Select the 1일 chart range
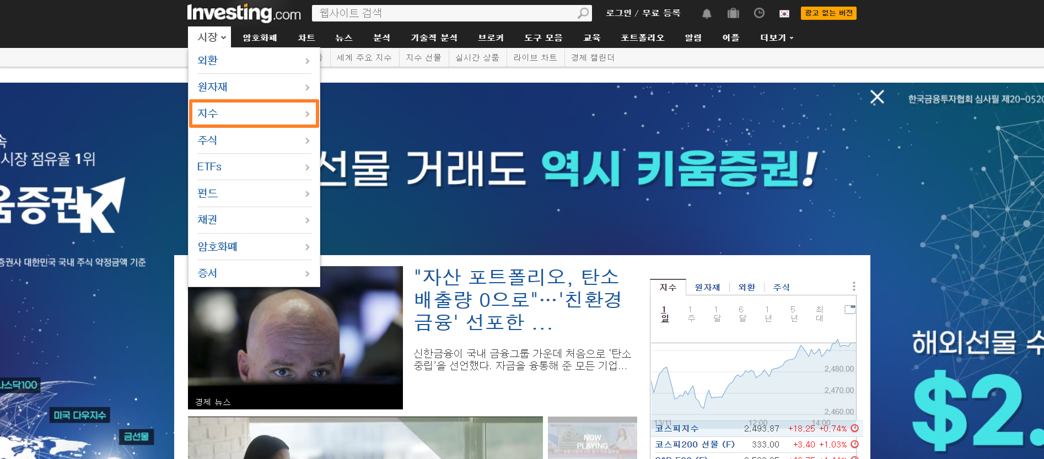The width and height of the screenshot is (1044, 459). [x=665, y=314]
